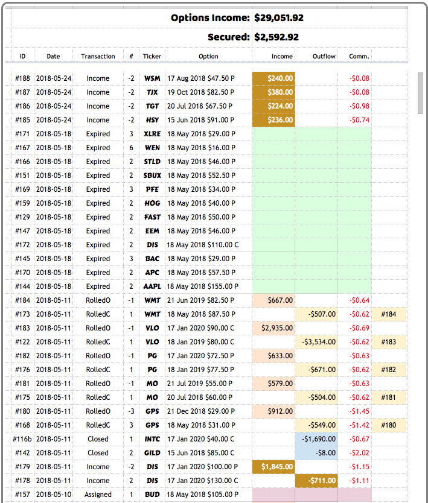Image resolution: width=428 pixels, height=503 pixels.
Task: Click the BUD ticker cell
Action: pyautogui.click(x=152, y=495)
